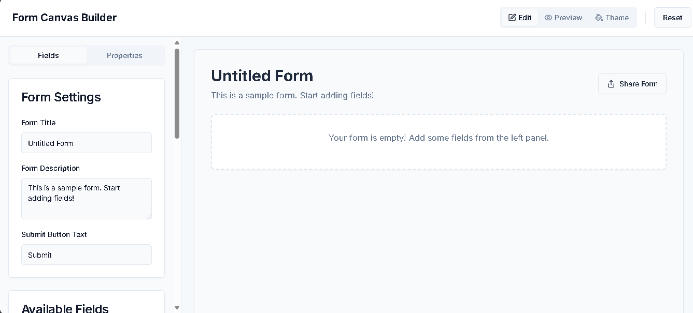Viewport: 693px width, 313px height.
Task: Click the sidebar scroll up arrow
Action: pos(177,43)
